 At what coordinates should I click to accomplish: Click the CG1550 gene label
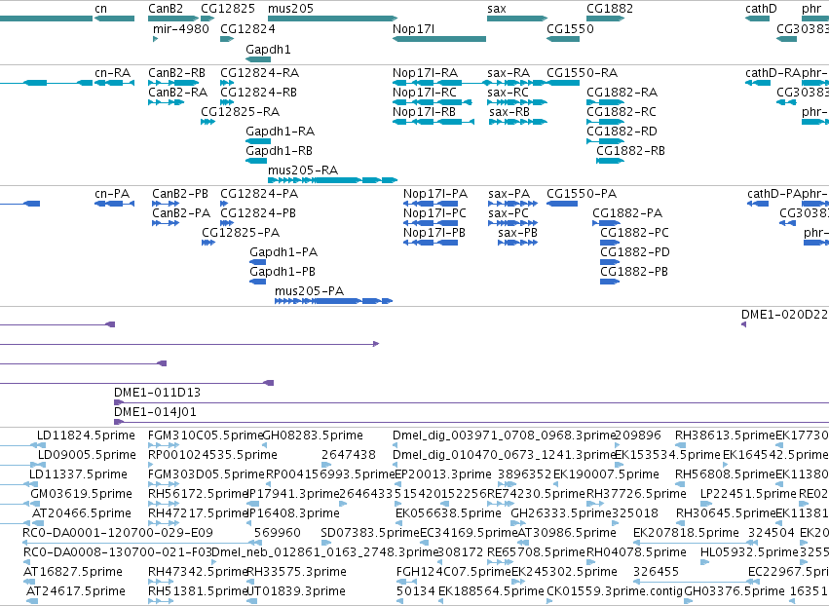(570, 29)
